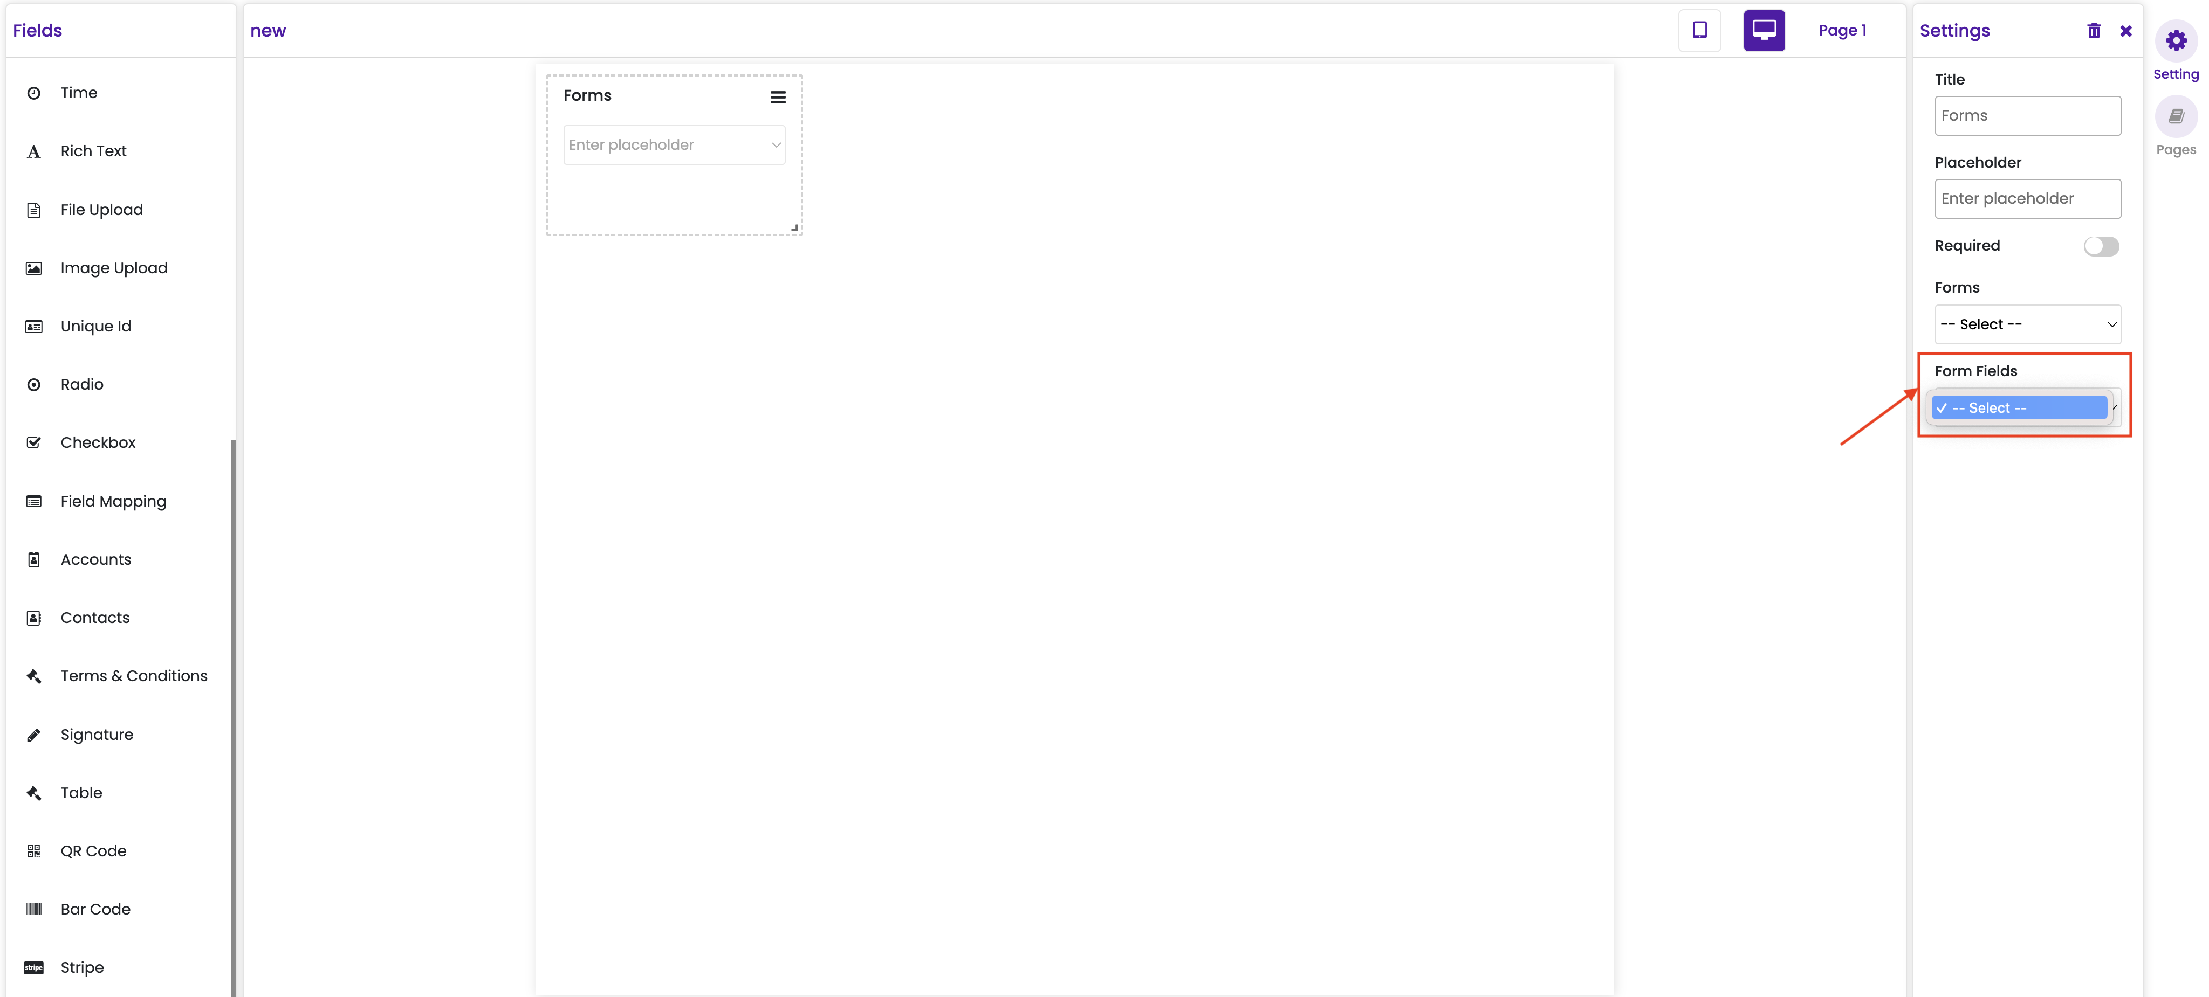The height and width of the screenshot is (997, 2209).
Task: Click the Placeholder input field
Action: click(2027, 199)
